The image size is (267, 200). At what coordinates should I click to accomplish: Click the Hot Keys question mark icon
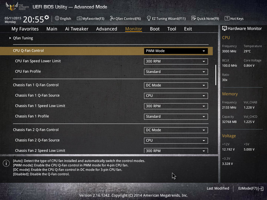pyautogui.click(x=227, y=19)
